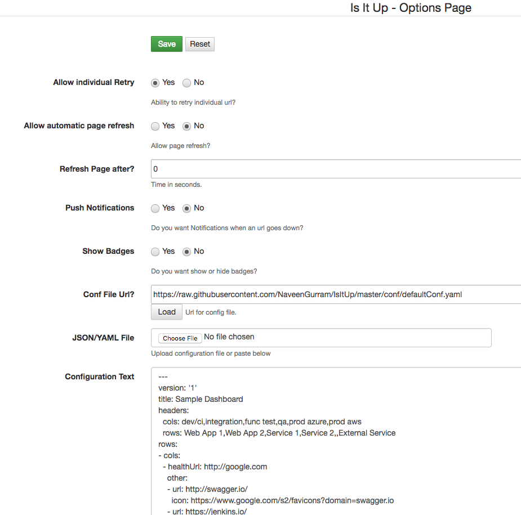
Task: Select No for Allow automatic page refresh
Action: coord(187,126)
